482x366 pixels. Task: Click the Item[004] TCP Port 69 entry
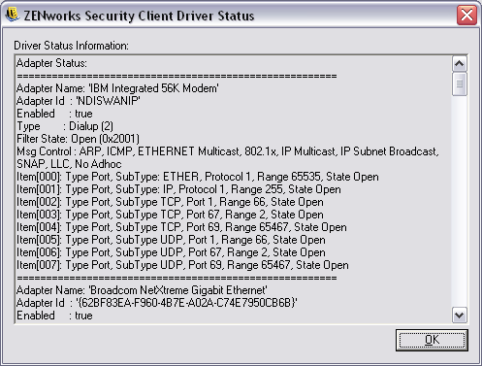pos(181,227)
